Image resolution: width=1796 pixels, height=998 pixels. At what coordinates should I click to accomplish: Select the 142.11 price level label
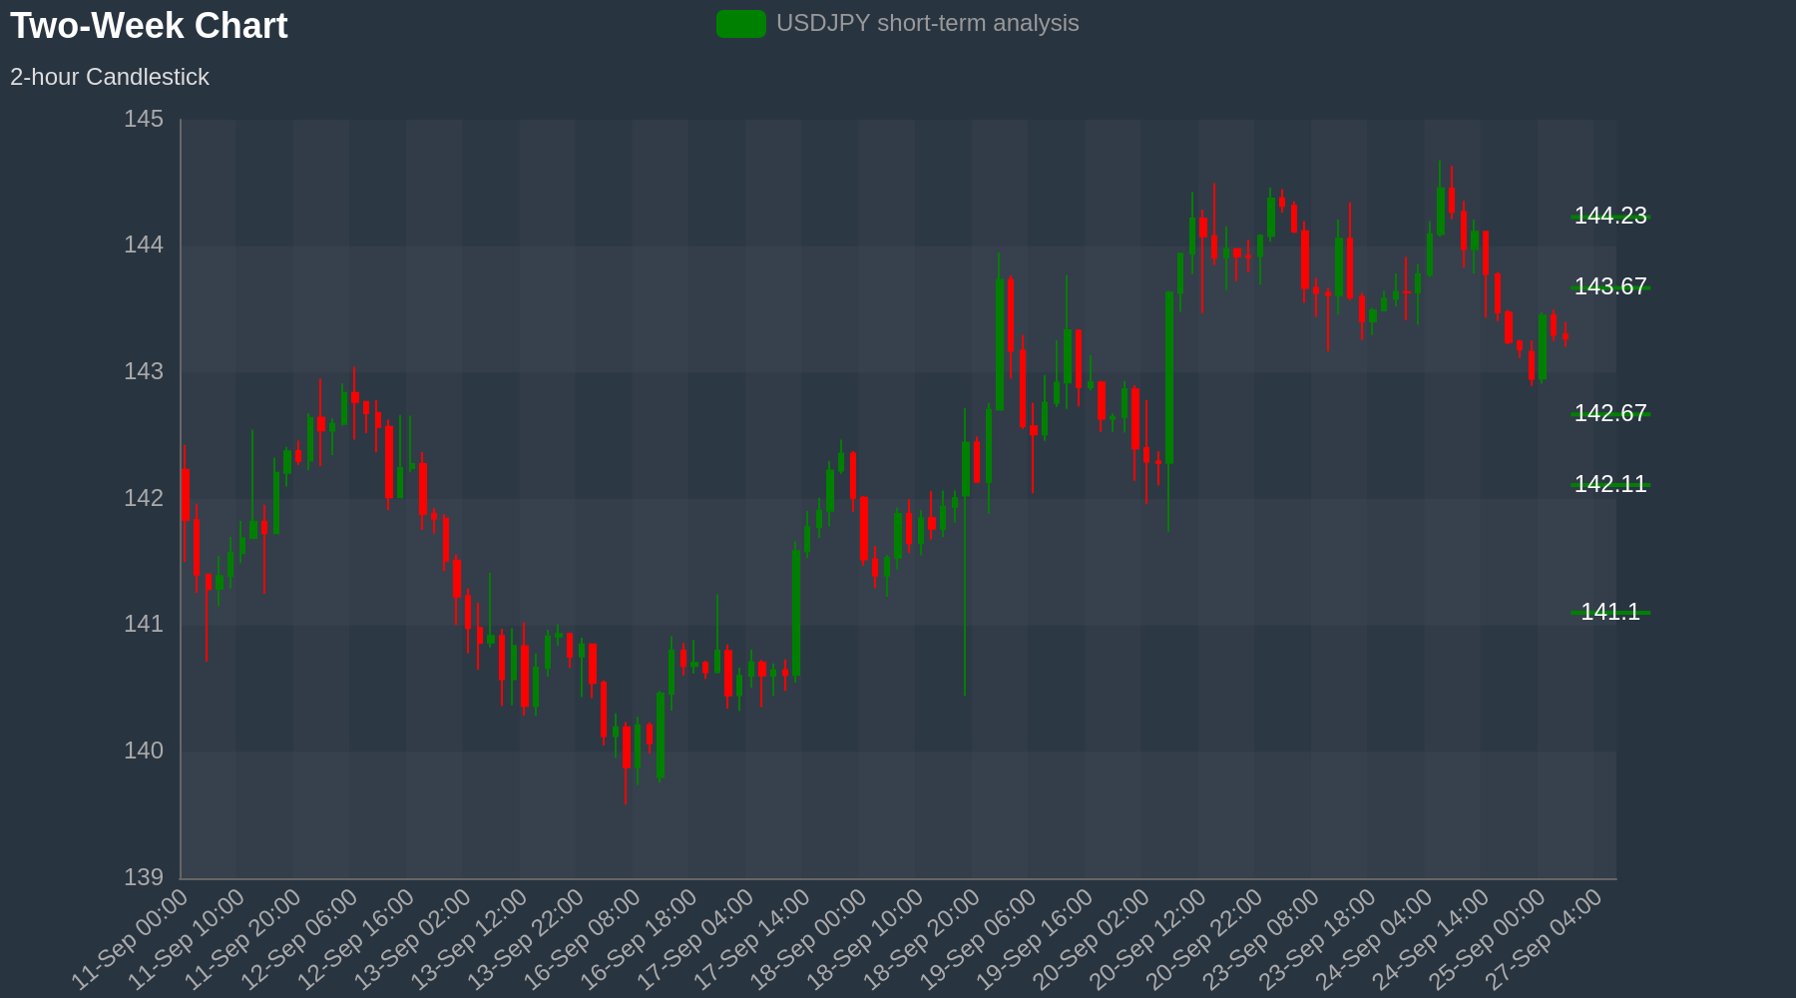pyautogui.click(x=1609, y=484)
